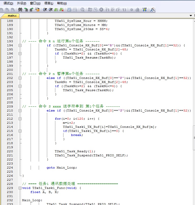The width and height of the screenshot is (195, 205).
Task: Collapse the if fold at line 215
Action: click(x=20, y=131)
